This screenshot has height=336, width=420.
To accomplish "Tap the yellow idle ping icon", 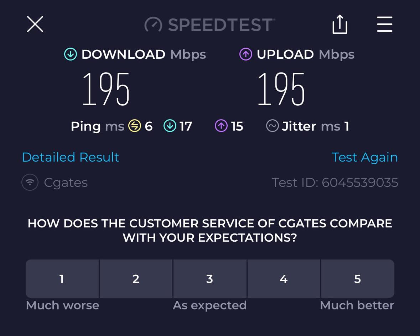I will [134, 126].
